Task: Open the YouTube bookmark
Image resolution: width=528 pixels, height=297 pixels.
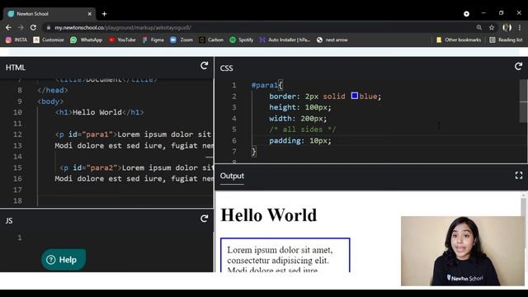Action: [122, 40]
